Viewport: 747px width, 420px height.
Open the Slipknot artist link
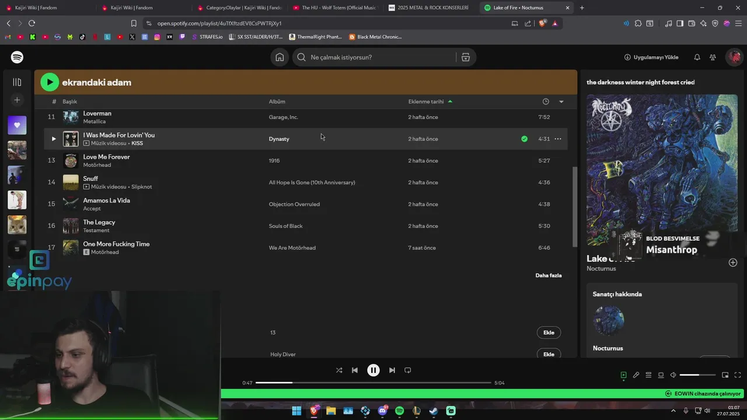pos(141,187)
